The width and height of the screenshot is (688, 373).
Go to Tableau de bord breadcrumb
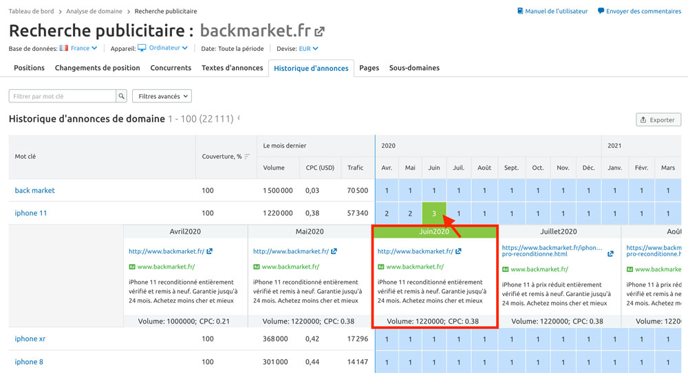[31, 12]
